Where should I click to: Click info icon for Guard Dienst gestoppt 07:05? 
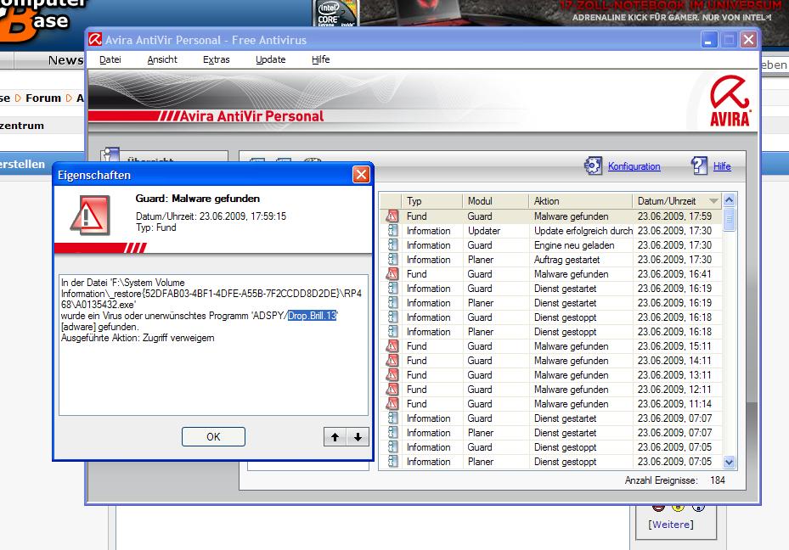pyautogui.click(x=392, y=447)
